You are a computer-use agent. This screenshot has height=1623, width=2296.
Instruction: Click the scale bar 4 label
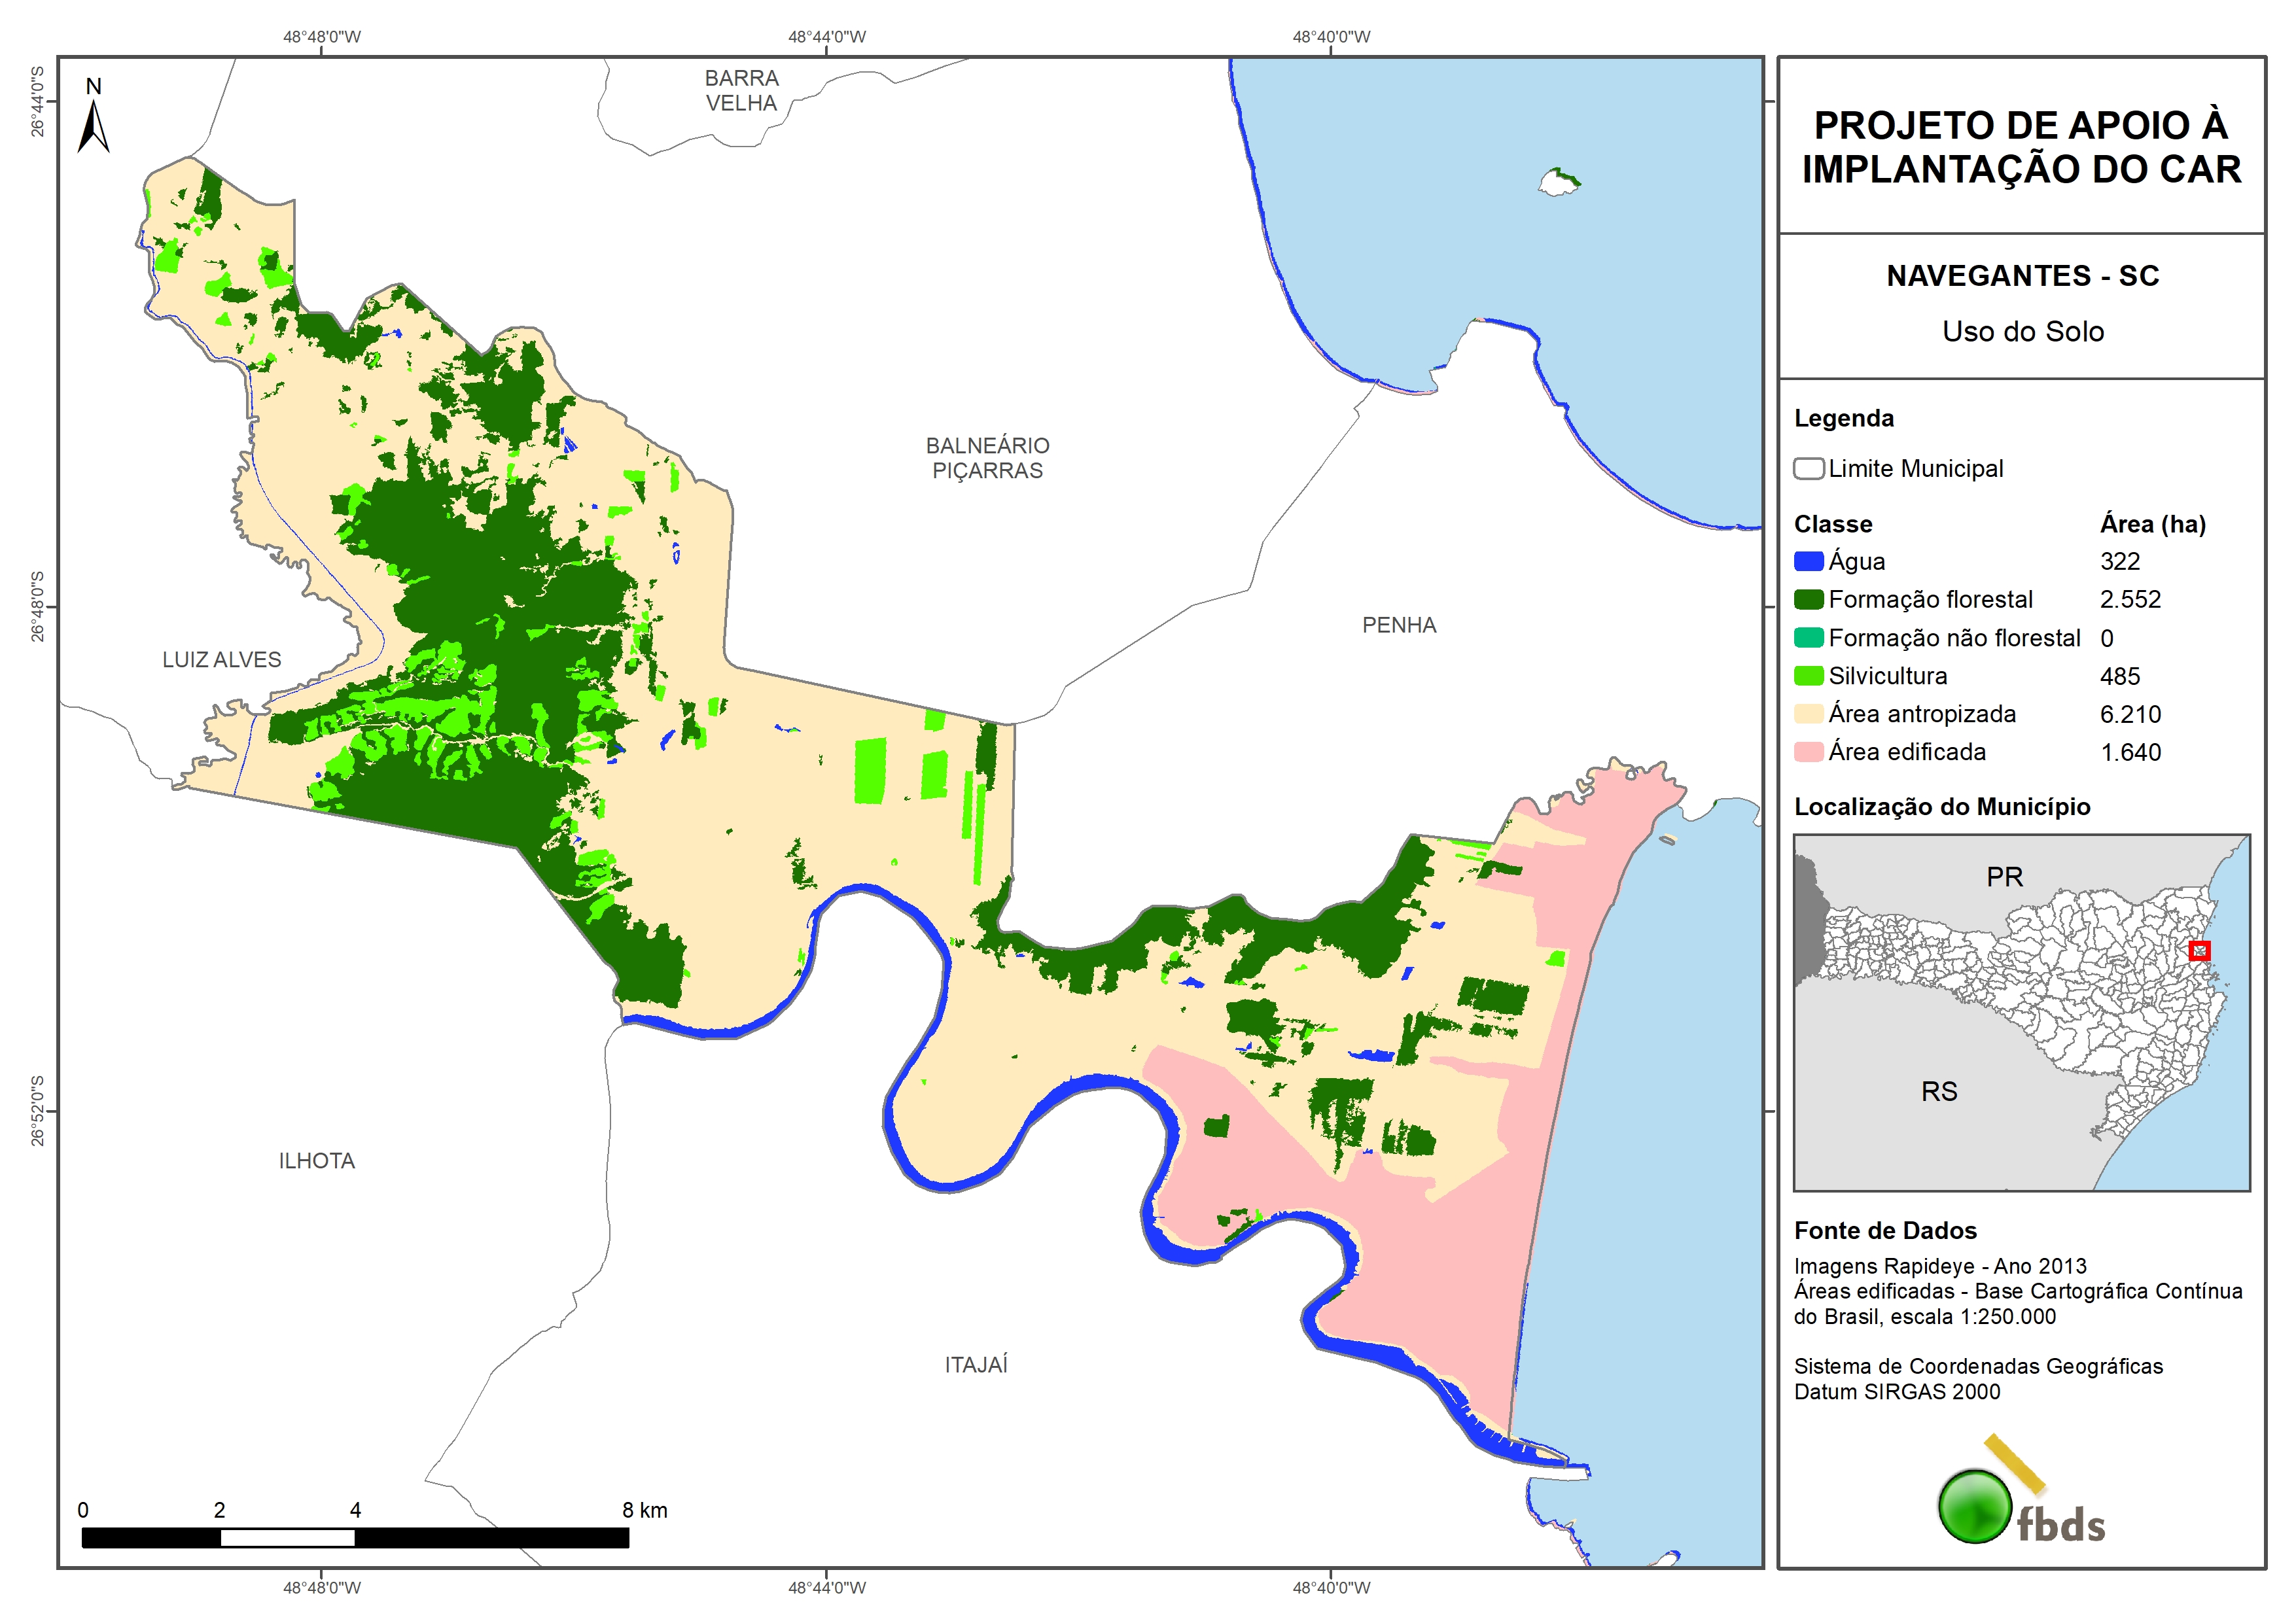coord(355,1511)
